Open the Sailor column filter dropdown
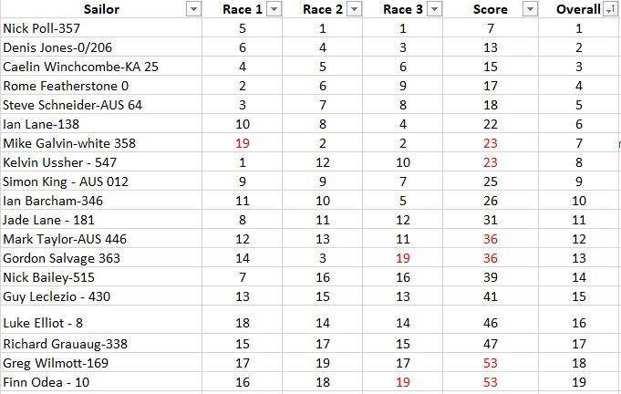The width and height of the screenshot is (621, 394). [192, 9]
